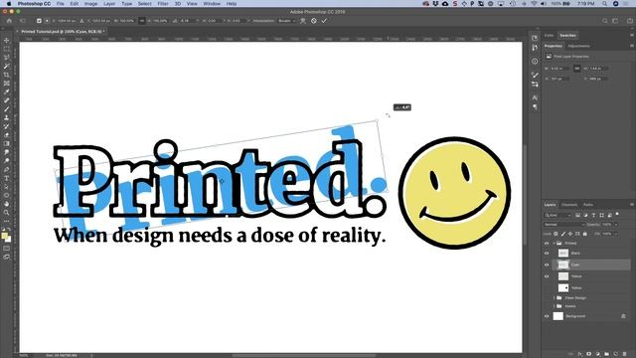Open the Brush Settings panel icon in dock

(535, 75)
